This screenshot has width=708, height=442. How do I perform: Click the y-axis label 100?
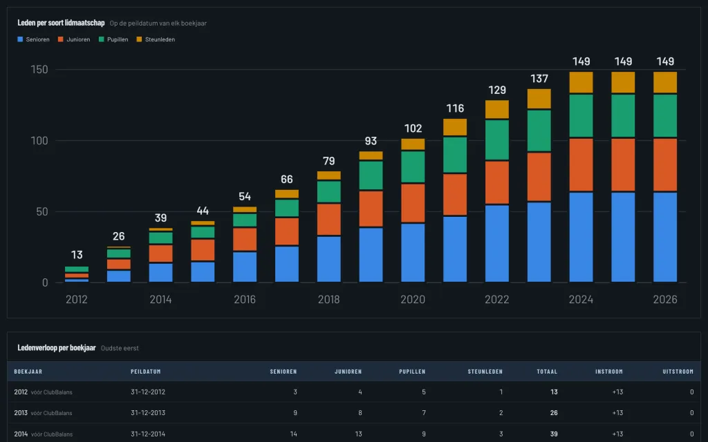pos(39,140)
